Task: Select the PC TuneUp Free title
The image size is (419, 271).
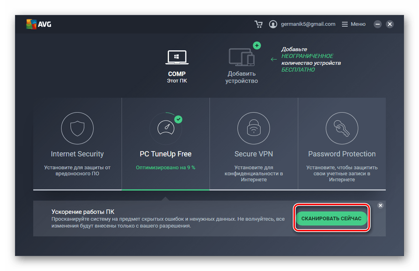Action: coord(166,154)
